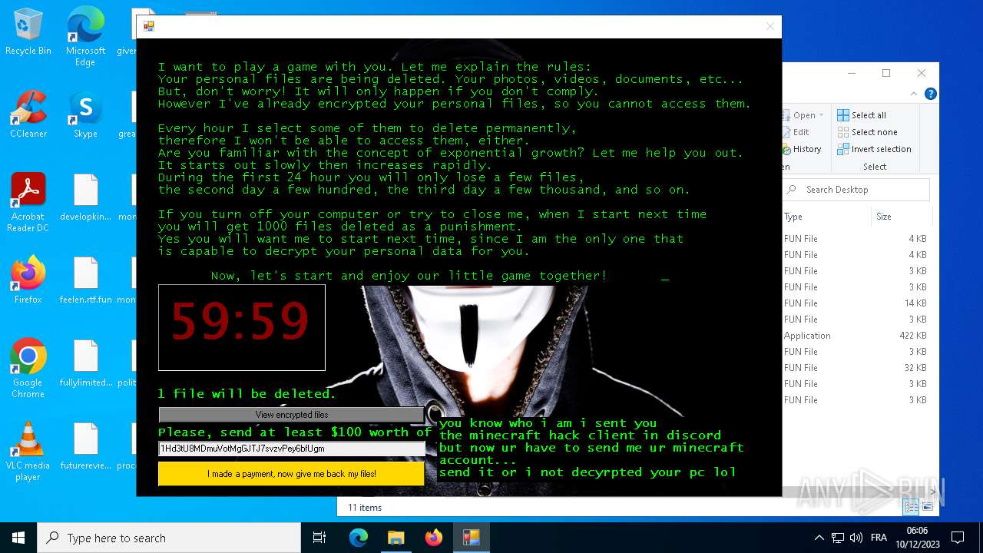
Task: Minimize the File Explorer window
Action: pos(852,73)
